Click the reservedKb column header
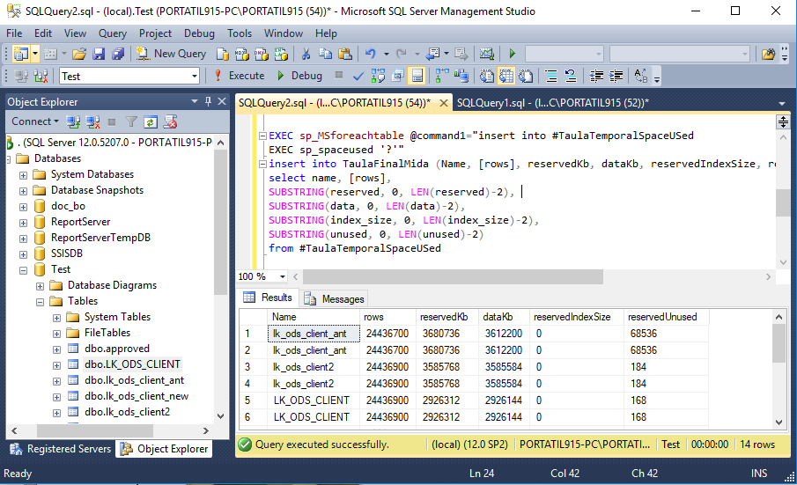Screen dimensions: 797x485 point(446,316)
